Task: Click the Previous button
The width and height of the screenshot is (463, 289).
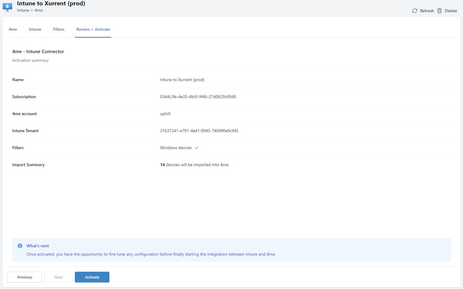Action: (x=25, y=277)
